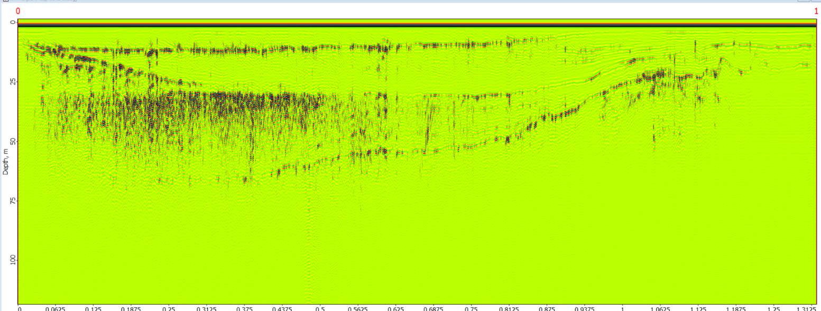The image size is (821, 311).
Task: Click the horizontal axis tick 0.4375
Action: [x=282, y=308]
